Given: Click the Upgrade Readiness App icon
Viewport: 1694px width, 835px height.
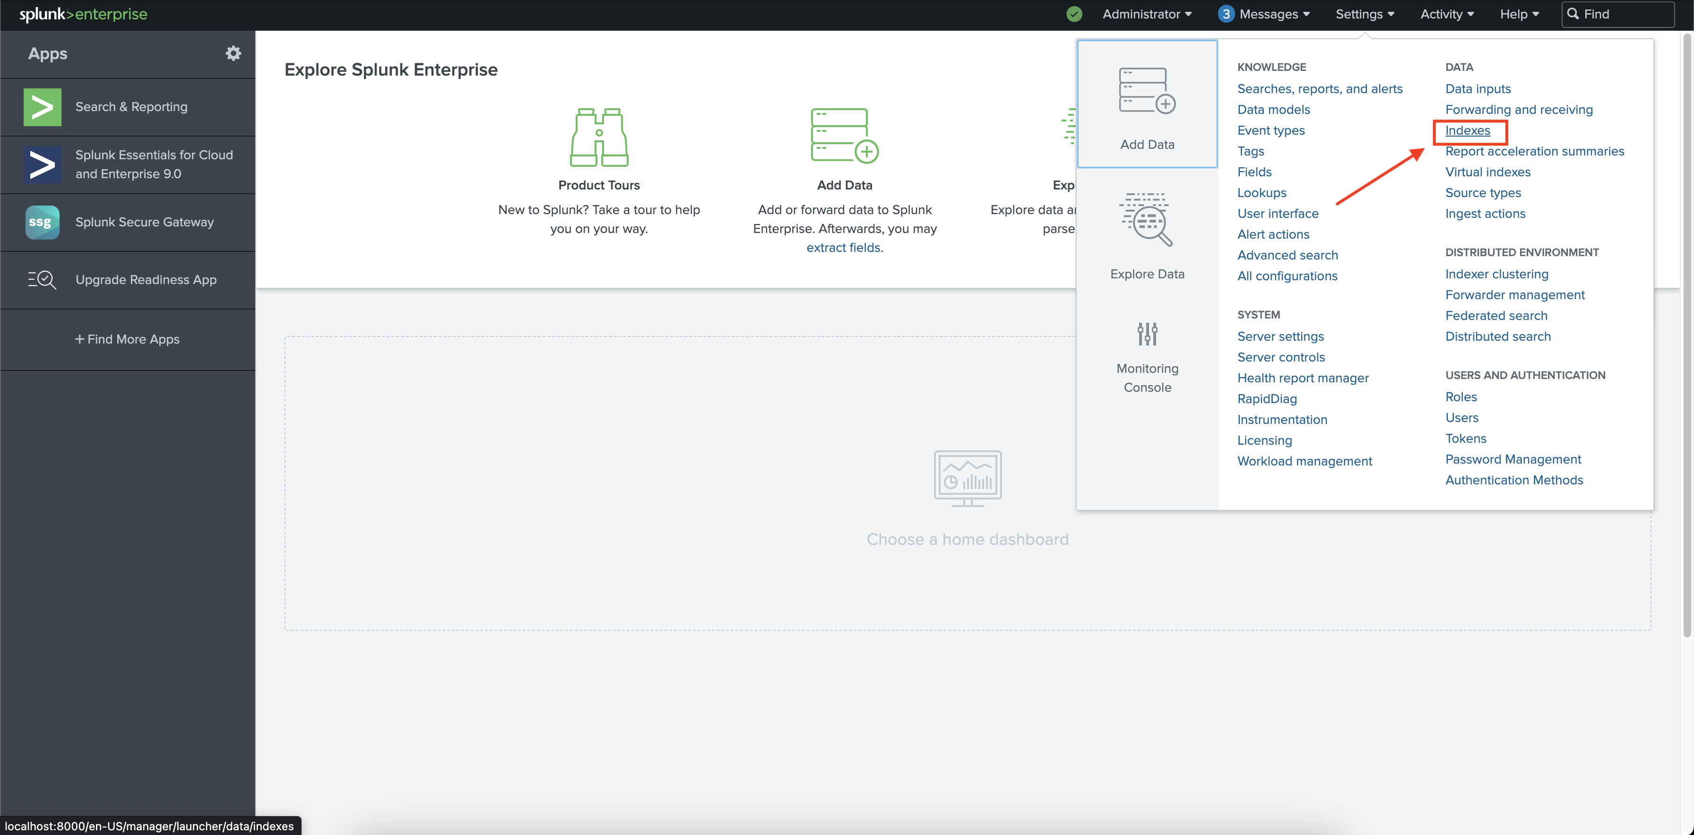Looking at the screenshot, I should click(42, 279).
